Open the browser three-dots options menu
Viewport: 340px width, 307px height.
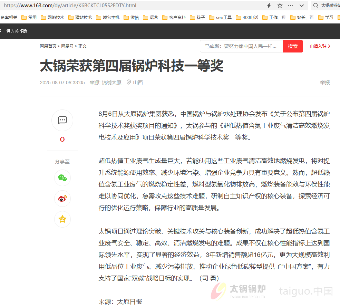[x=290, y=6]
